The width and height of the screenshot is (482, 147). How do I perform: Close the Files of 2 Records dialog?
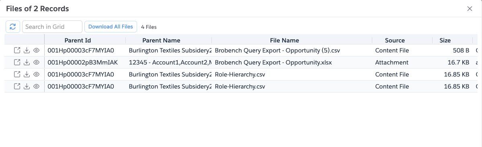pyautogui.click(x=470, y=8)
